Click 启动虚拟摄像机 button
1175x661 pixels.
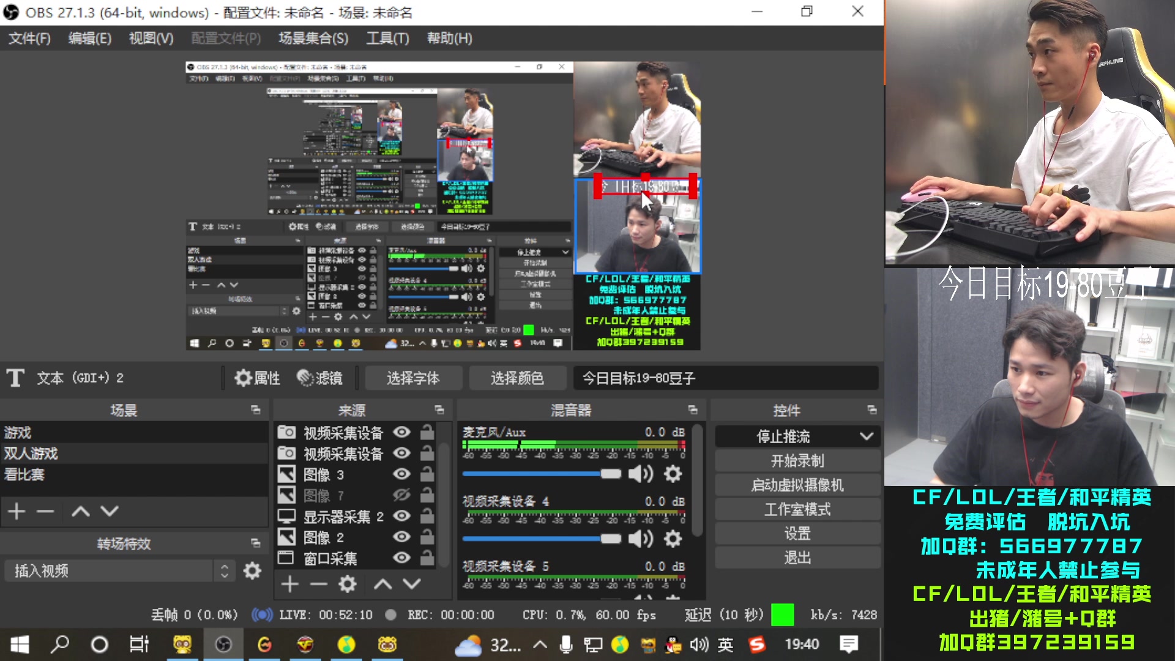click(x=797, y=485)
